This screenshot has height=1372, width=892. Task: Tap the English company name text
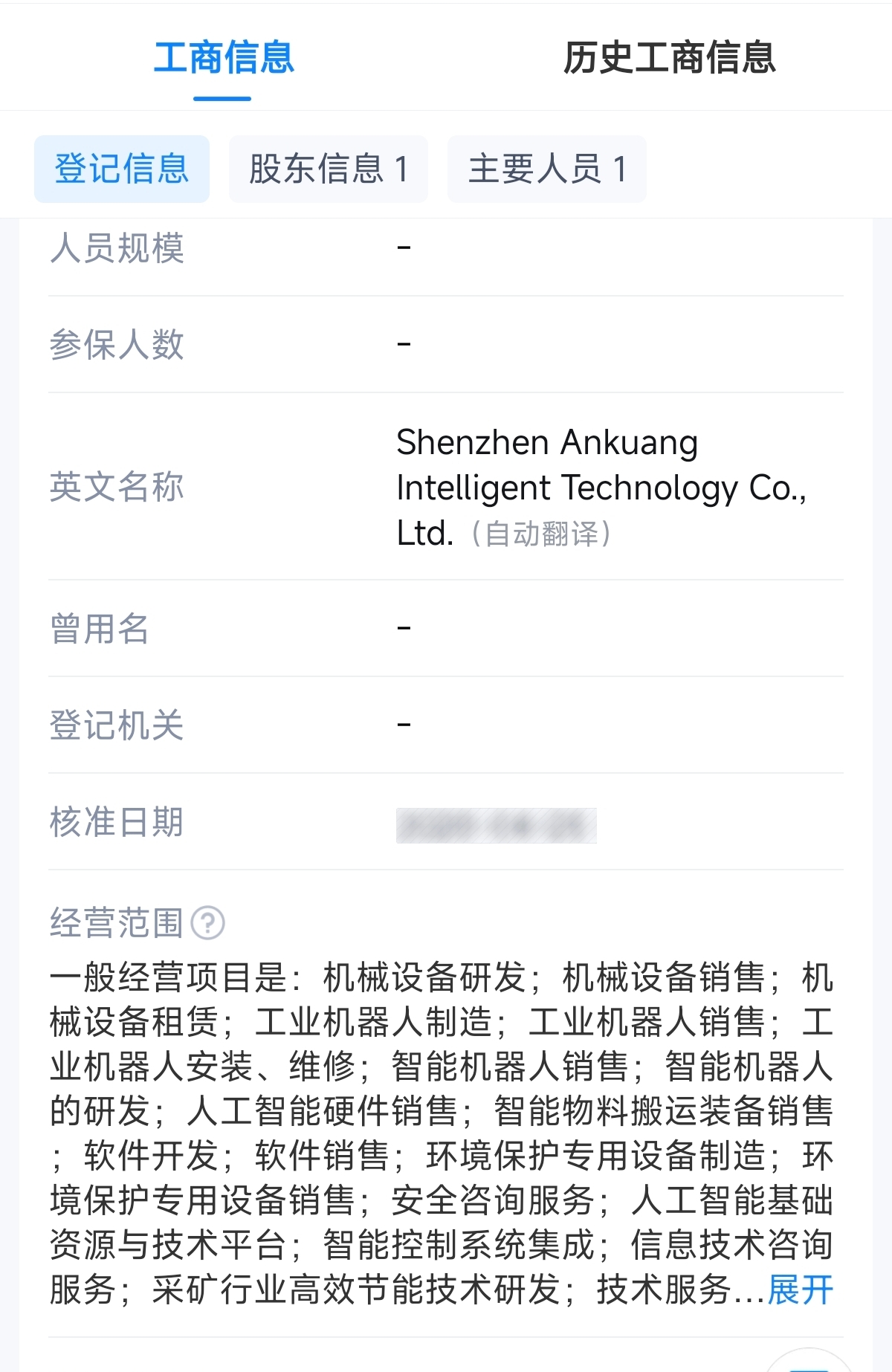[x=601, y=487]
